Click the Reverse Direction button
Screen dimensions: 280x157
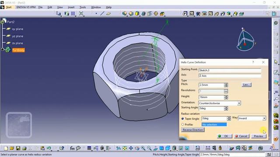193,130
